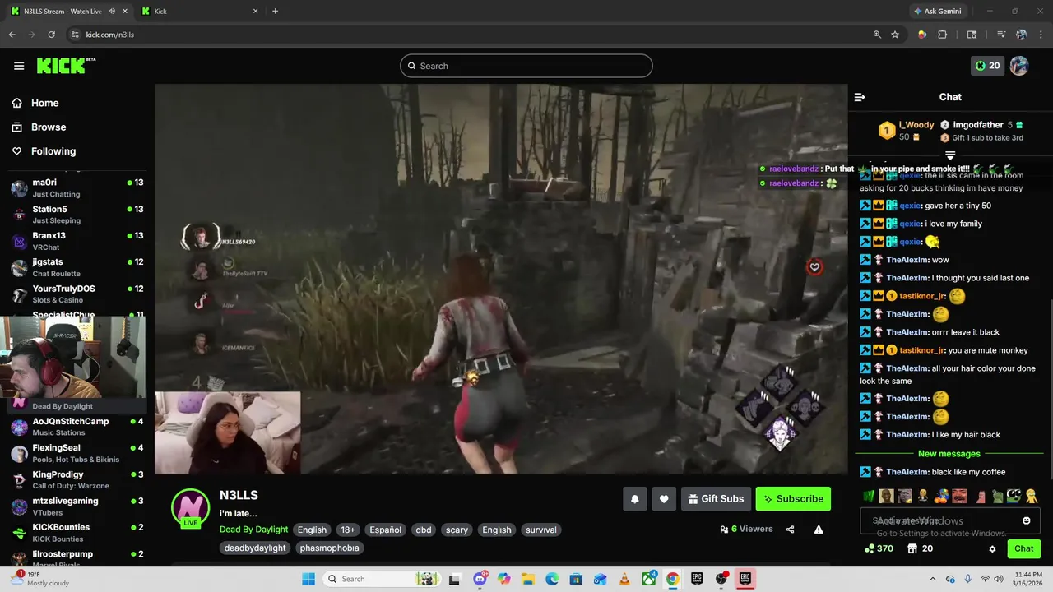Open YoursTrulyDOS Slots & Casino channel
The width and height of the screenshot is (1053, 592).
click(x=77, y=294)
